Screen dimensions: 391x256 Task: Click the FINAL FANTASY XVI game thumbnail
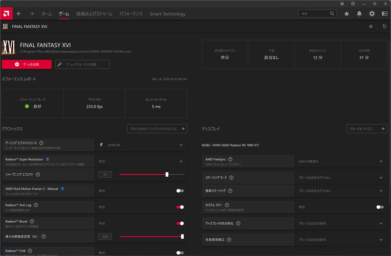[x=9, y=47]
